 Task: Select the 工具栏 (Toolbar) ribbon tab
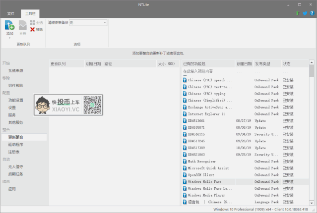point(30,14)
